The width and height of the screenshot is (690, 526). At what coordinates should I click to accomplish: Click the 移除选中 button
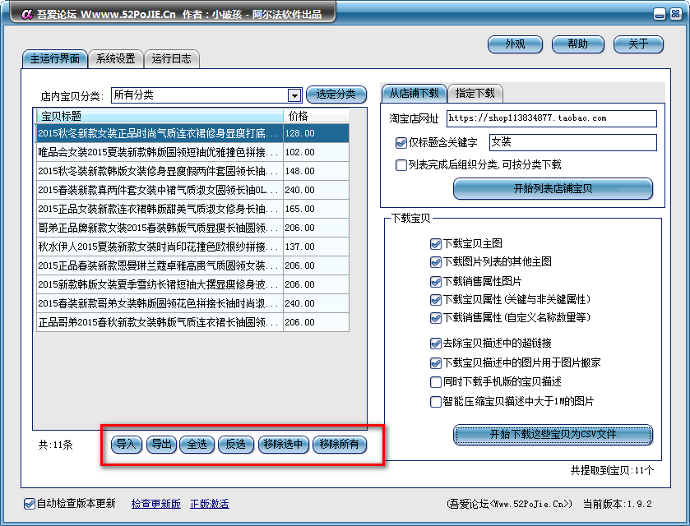284,444
